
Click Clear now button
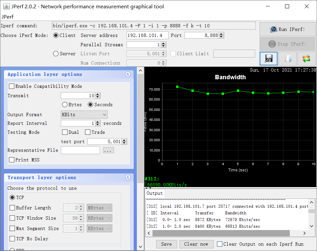[196, 244]
